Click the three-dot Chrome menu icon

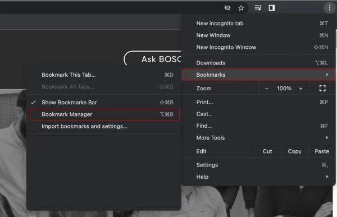tap(330, 8)
